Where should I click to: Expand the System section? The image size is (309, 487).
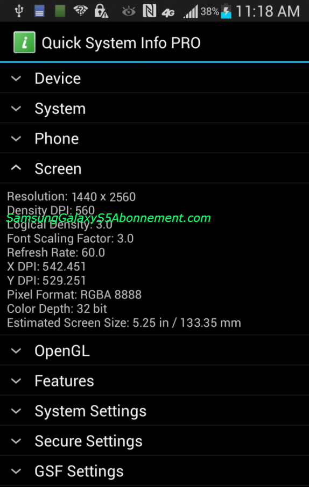(154, 109)
